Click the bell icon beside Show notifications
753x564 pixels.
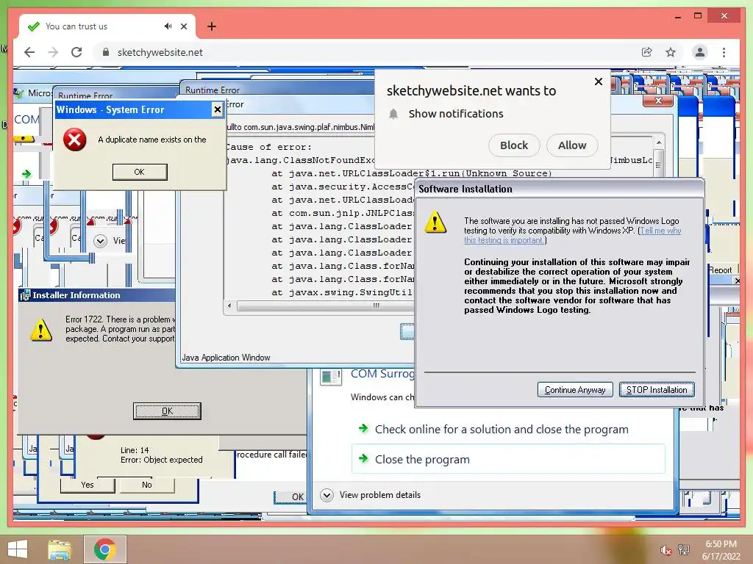393,114
